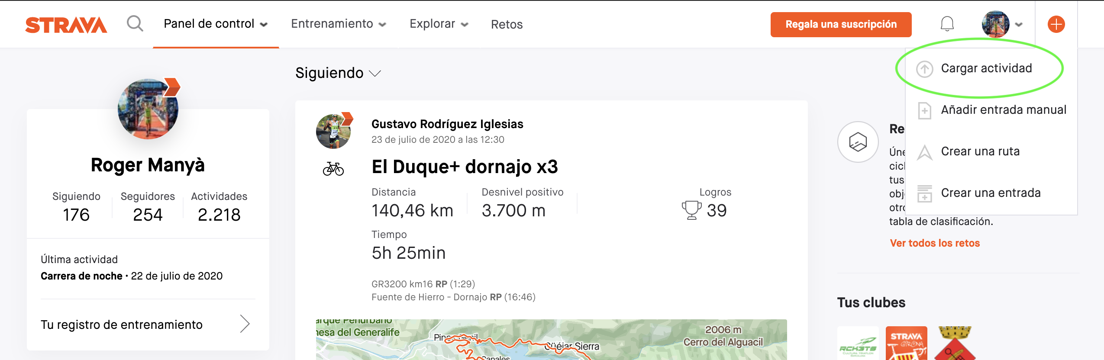Select Añadir entrada manual menu item
Image resolution: width=1104 pixels, height=360 pixels.
991,110
